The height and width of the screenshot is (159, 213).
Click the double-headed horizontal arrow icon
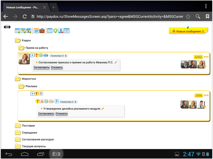tap(7, 27)
